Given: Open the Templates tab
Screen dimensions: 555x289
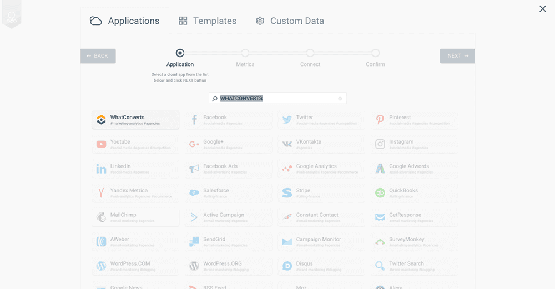Looking at the screenshot, I should pos(208,21).
